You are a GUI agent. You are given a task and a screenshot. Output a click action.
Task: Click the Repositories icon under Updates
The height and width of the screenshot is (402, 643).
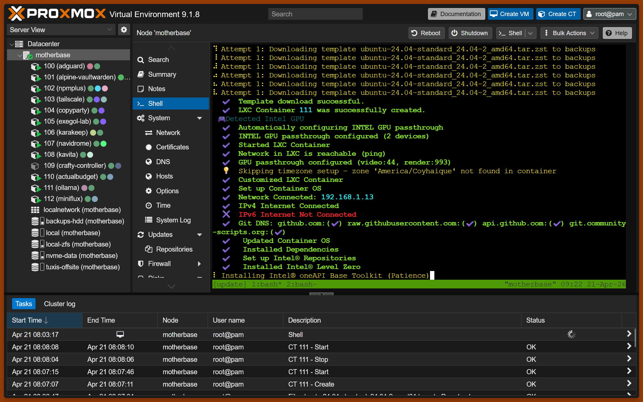point(149,249)
